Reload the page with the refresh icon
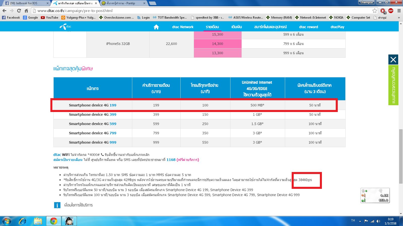The height and width of the screenshot is (226, 403). [x=19, y=11]
